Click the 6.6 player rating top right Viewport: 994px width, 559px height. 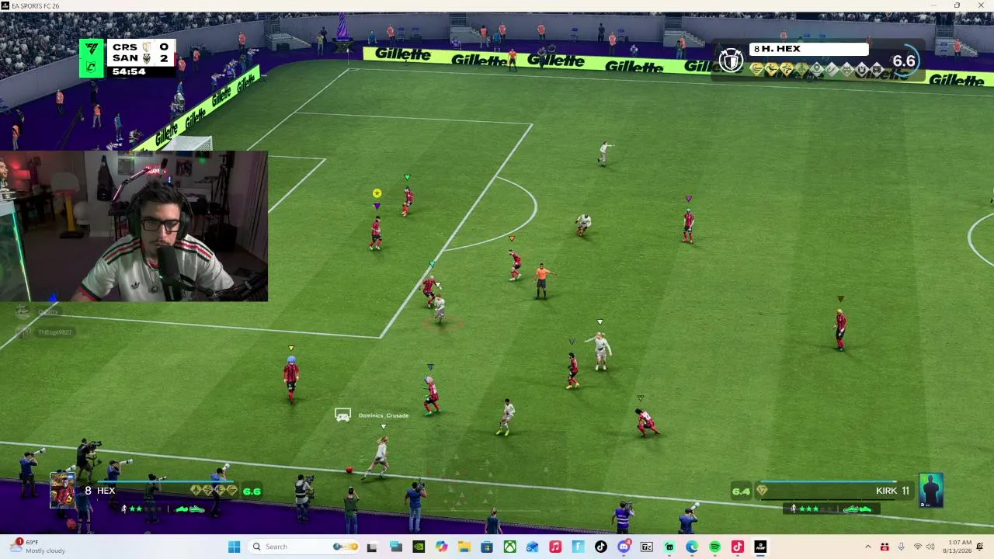click(x=904, y=61)
